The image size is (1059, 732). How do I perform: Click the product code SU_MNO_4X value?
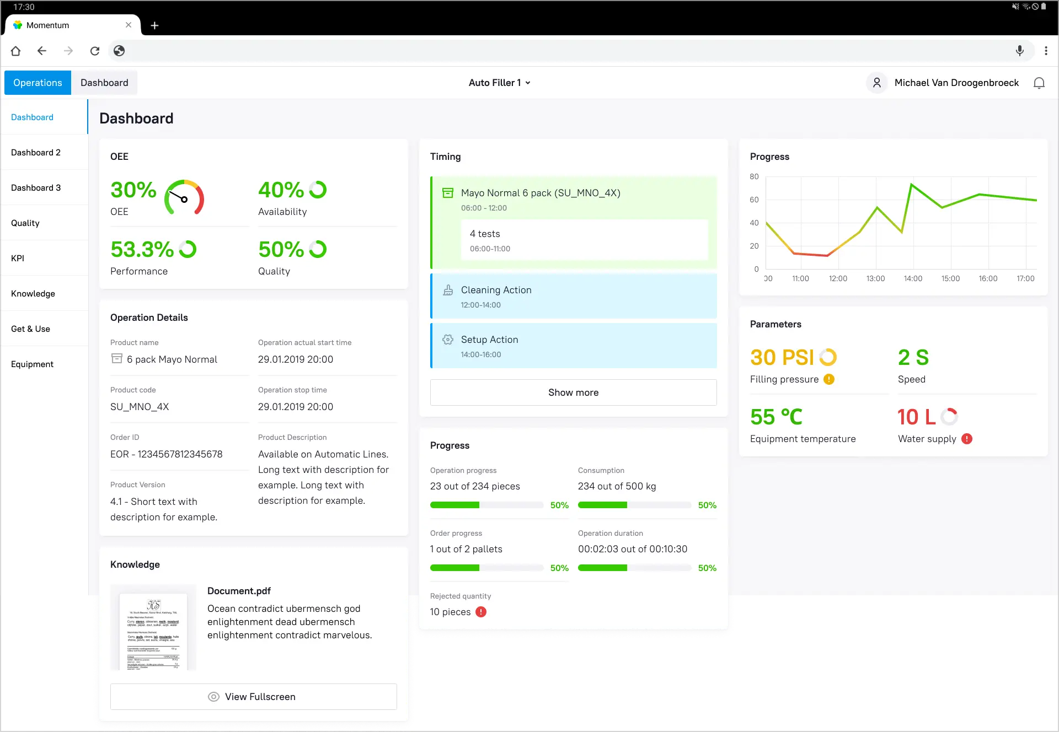point(140,407)
